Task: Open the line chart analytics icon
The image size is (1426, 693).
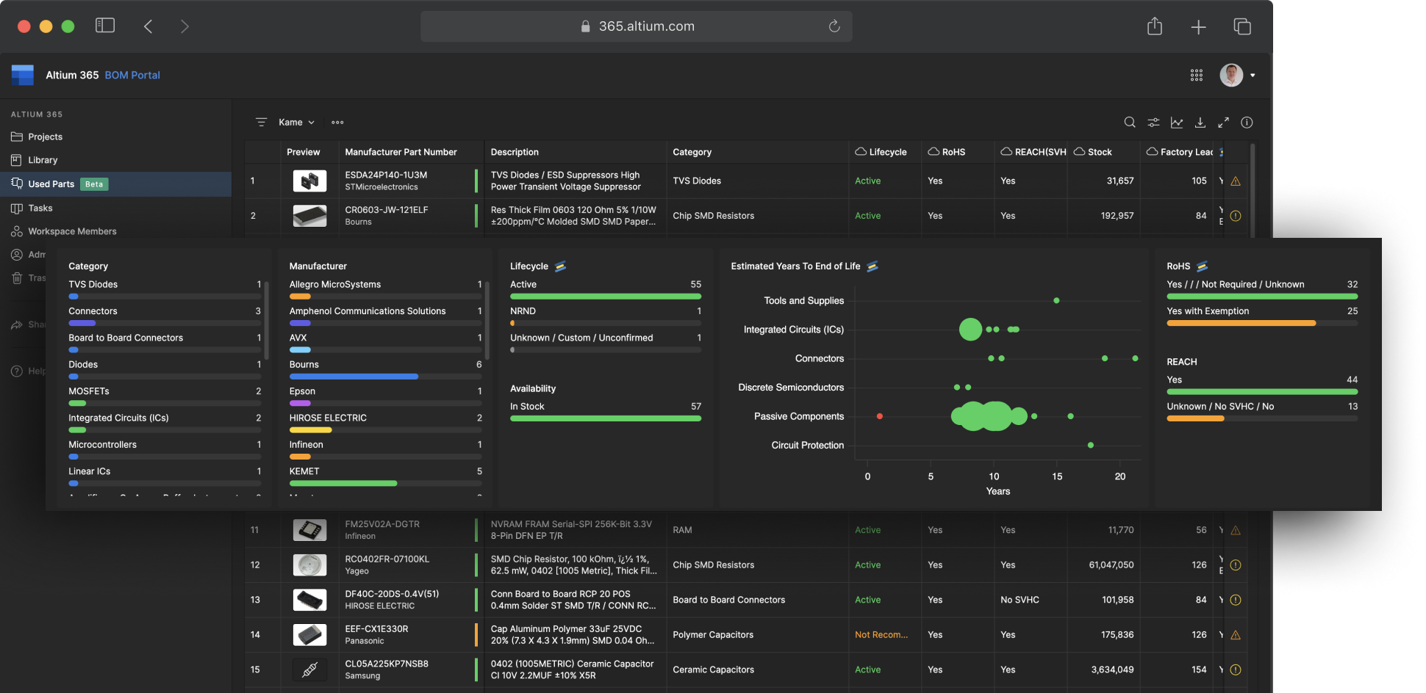Action: click(1177, 123)
